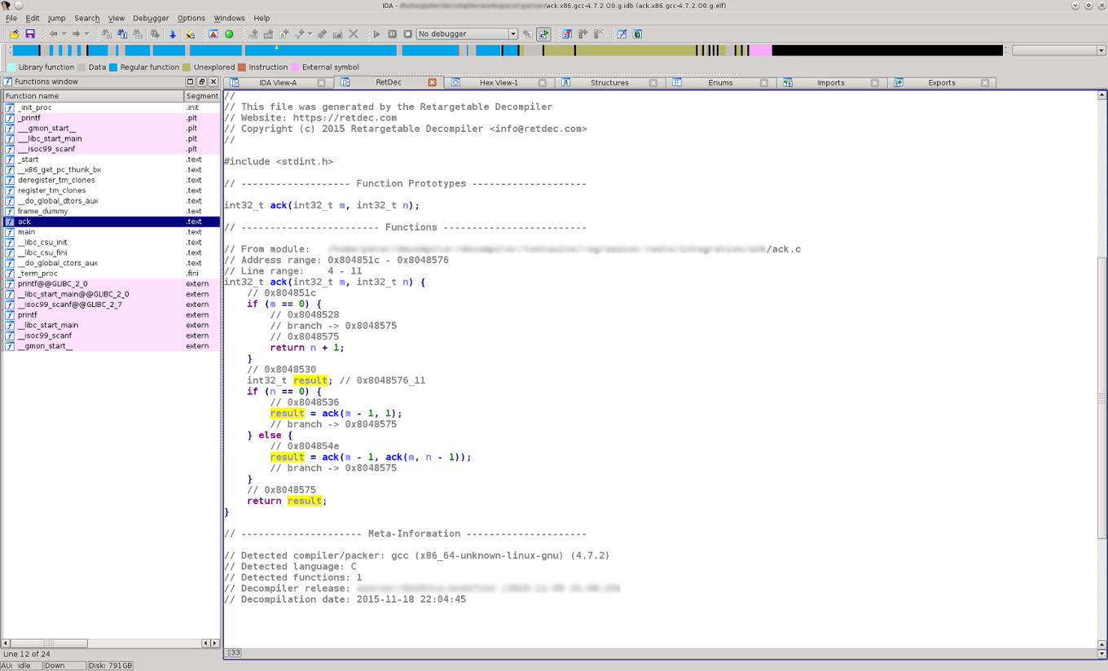The height and width of the screenshot is (671, 1108).
Task: Pause the process using the pause icon
Action: pyautogui.click(x=393, y=33)
